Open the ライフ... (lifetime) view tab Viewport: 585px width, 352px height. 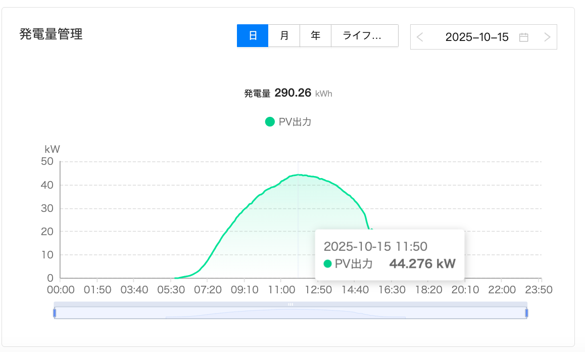pos(364,36)
